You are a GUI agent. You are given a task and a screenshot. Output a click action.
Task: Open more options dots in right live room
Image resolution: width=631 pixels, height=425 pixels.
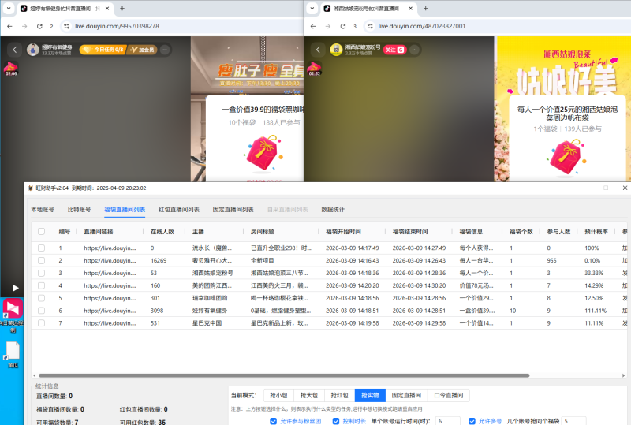(x=414, y=50)
